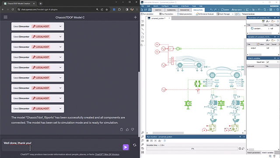This screenshot has width=280, height=158.
Task: Select the ellipse drawing tool in Amesim sidebar
Action: click(143, 41)
